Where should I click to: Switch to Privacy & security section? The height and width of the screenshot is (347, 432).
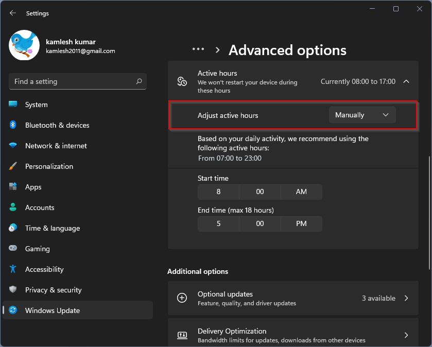[x=52, y=290]
